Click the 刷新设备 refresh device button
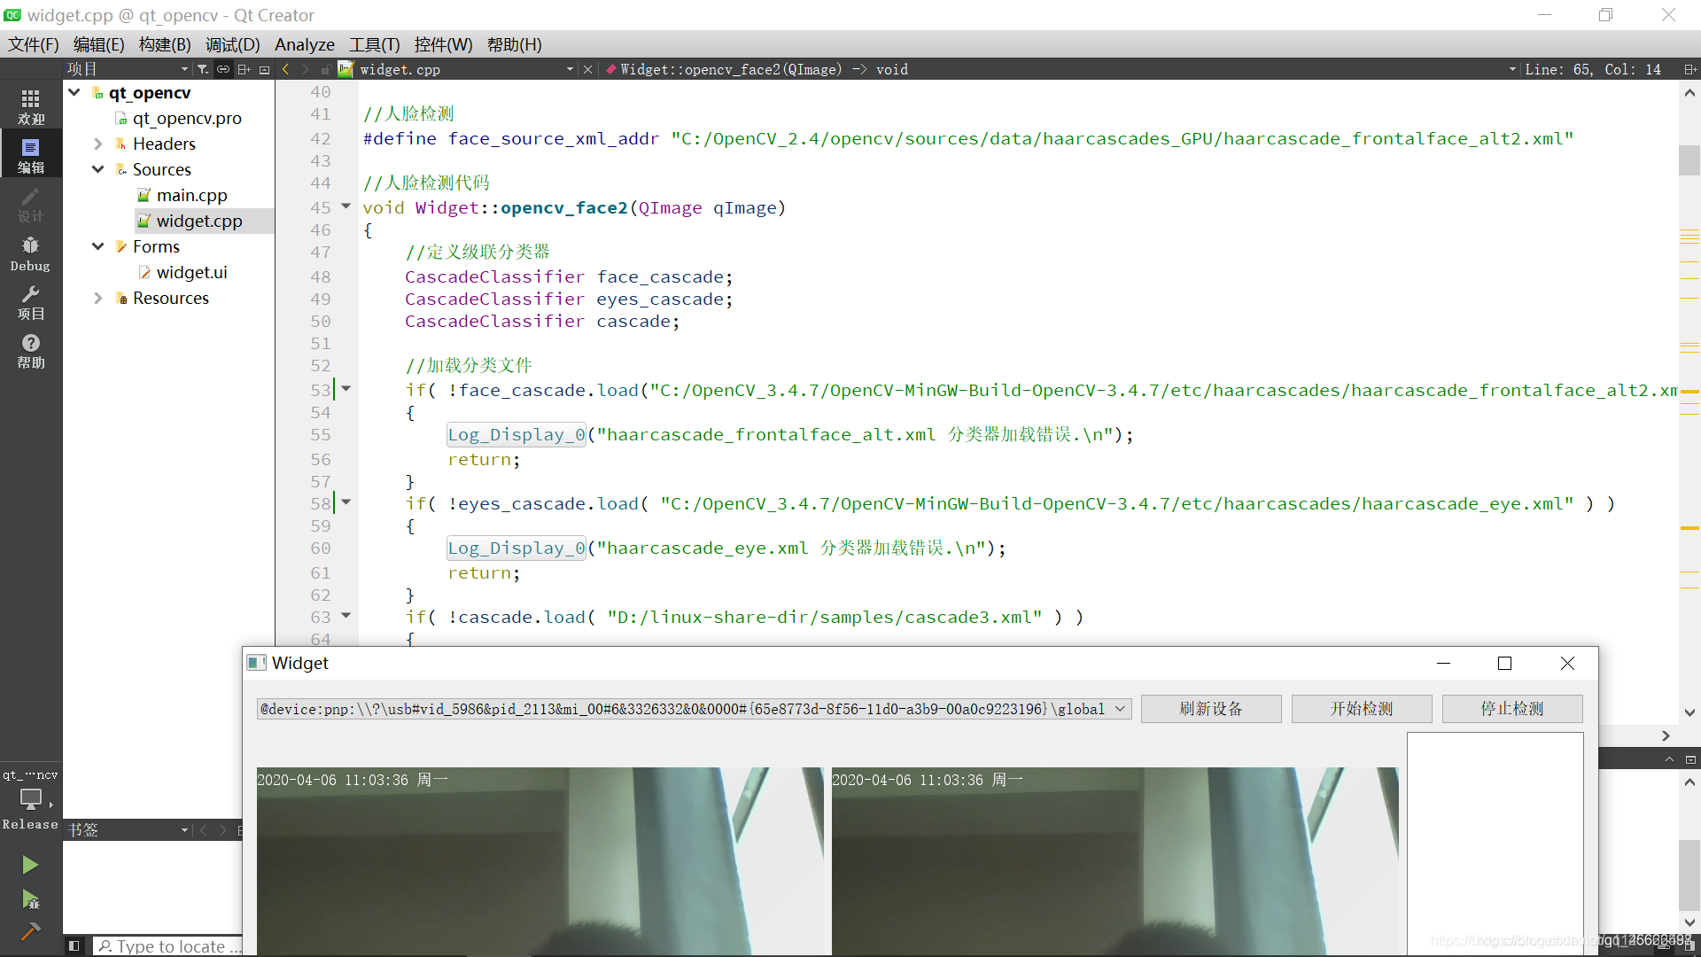 coord(1211,708)
